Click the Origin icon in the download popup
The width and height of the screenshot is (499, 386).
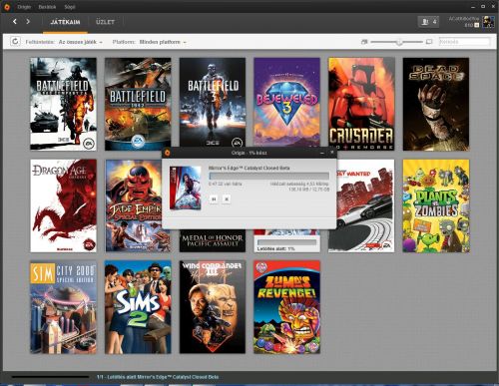168,153
